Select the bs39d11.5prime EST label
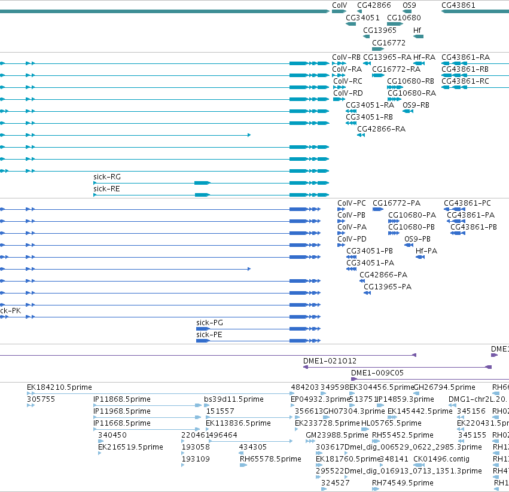This screenshot has width=509, height=492. (x=234, y=399)
